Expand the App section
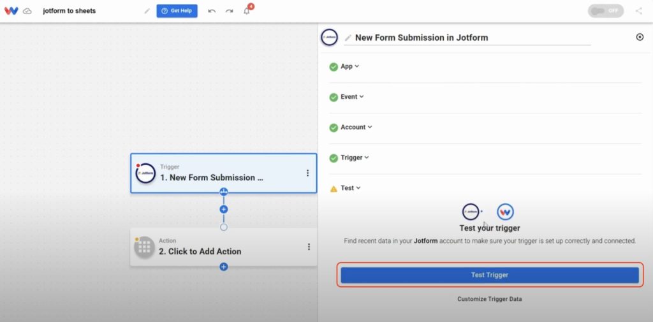Viewport: 653px width, 322px height. (350, 66)
